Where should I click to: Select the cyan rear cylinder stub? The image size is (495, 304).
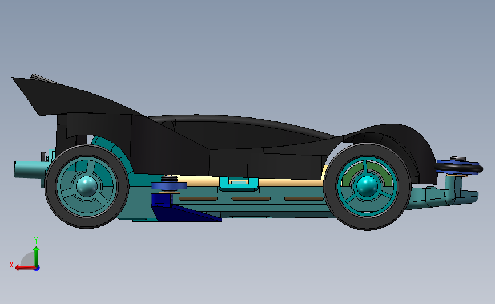coord(30,169)
